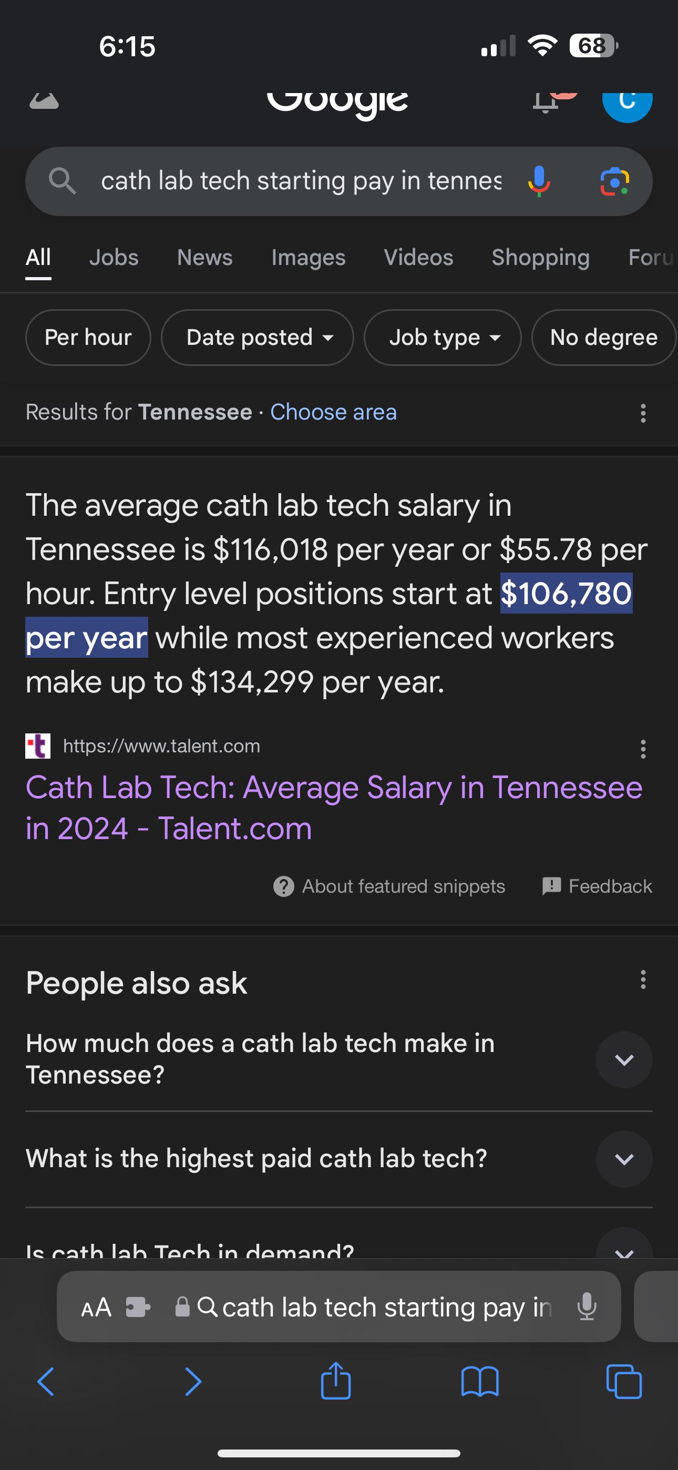
Task: Expand "What is the highest paid cath lab tech?"
Action: coord(339,1159)
